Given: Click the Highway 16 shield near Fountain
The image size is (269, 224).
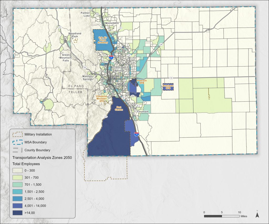Looking at the screenshot, I should click(x=137, y=106).
